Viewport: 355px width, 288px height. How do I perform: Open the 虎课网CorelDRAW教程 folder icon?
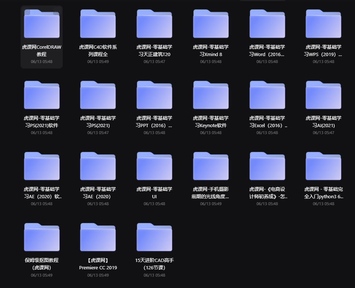click(x=42, y=24)
